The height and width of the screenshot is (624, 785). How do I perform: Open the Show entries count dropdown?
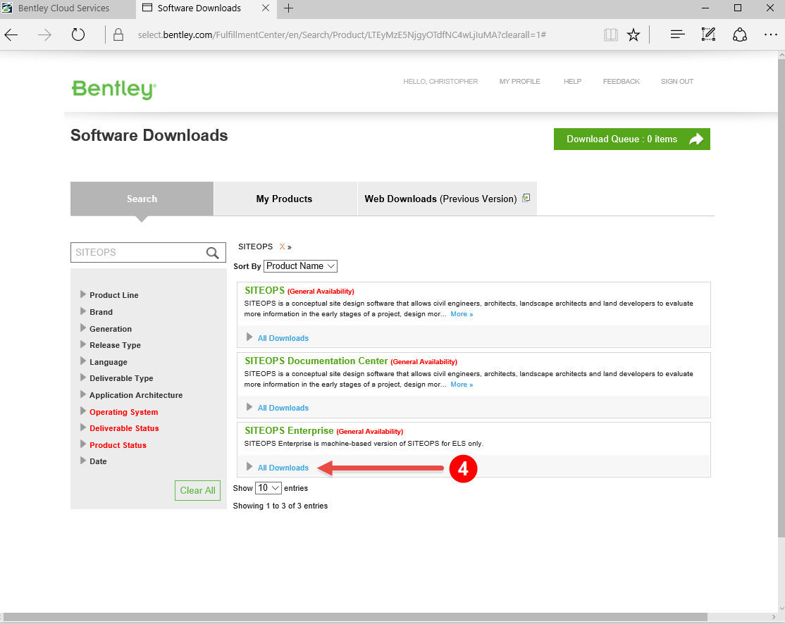coord(268,488)
